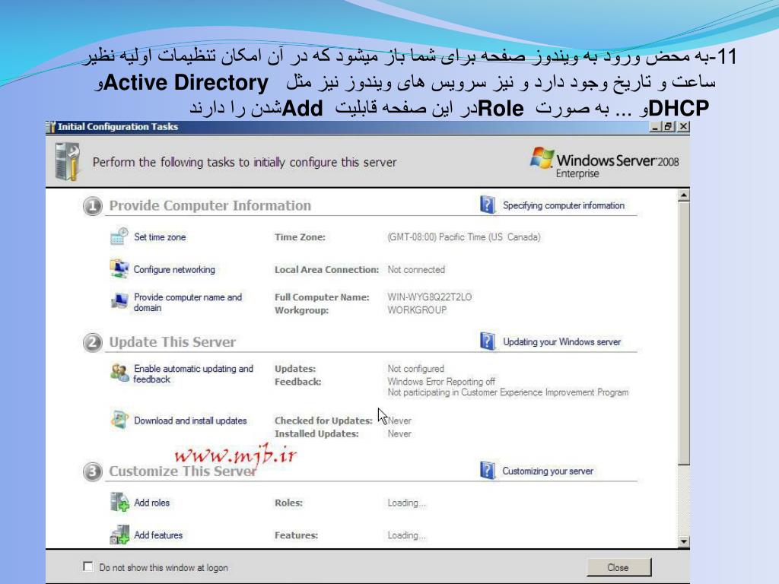Click the Update This Server heading
The image size is (779, 584).
[173, 341]
